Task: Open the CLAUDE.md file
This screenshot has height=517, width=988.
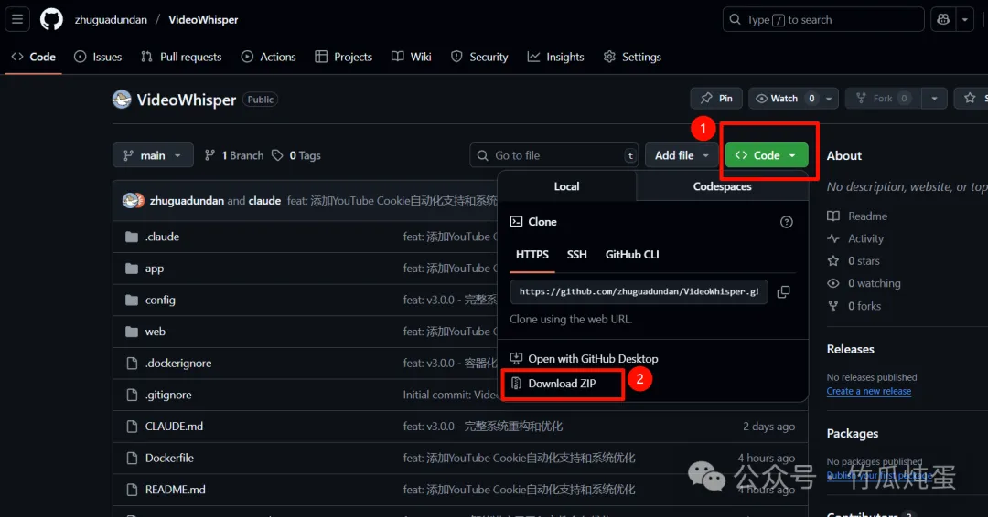Action: pos(174,427)
